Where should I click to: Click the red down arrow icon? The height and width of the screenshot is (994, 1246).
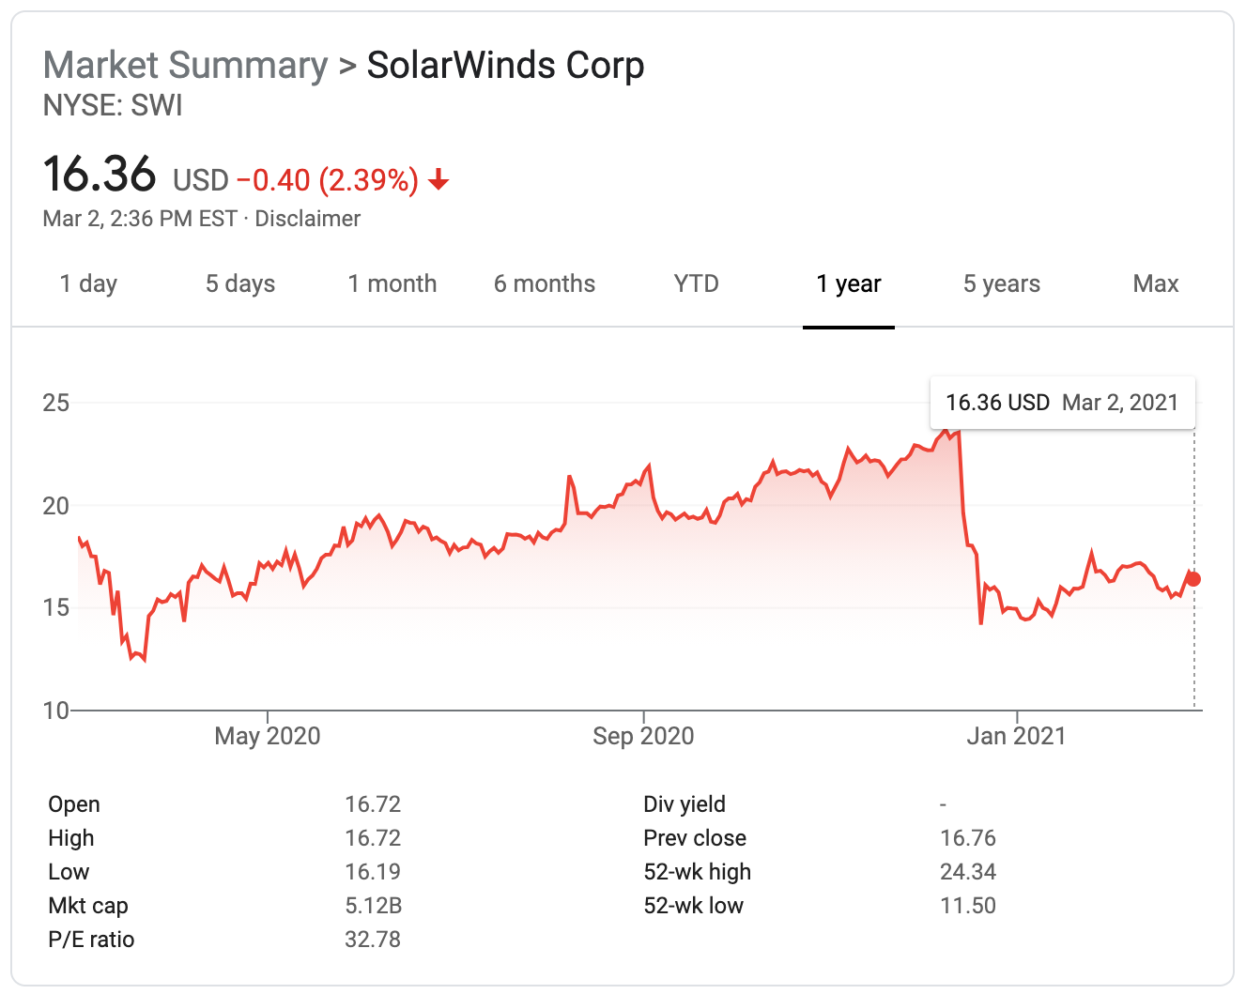click(438, 179)
